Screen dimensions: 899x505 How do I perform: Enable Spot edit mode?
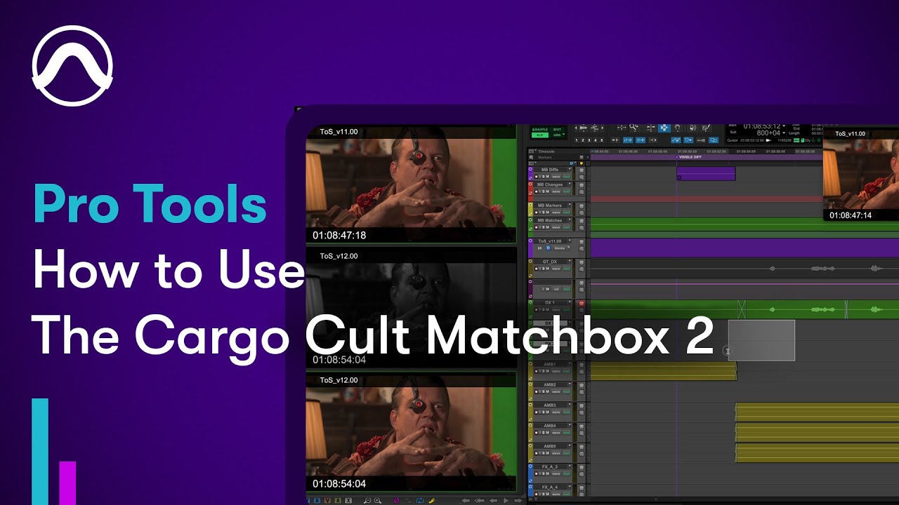[x=557, y=129]
